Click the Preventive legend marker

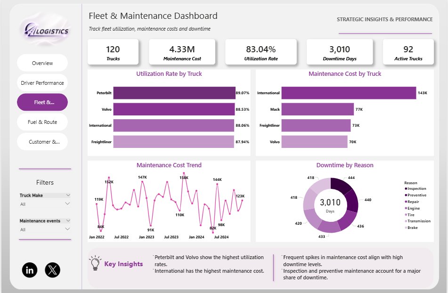click(406, 195)
